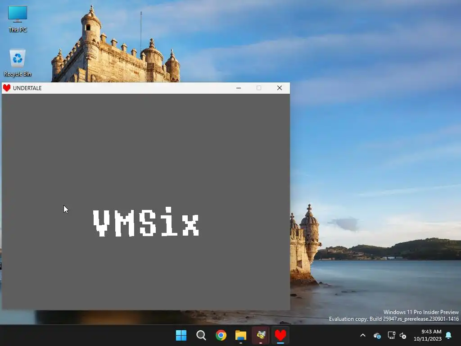Select the Recycle Bin desktop icon

(x=18, y=63)
